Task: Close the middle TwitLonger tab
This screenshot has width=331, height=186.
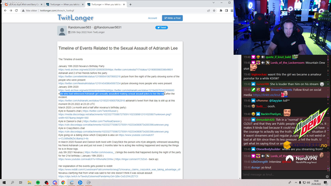Action: click(83, 5)
